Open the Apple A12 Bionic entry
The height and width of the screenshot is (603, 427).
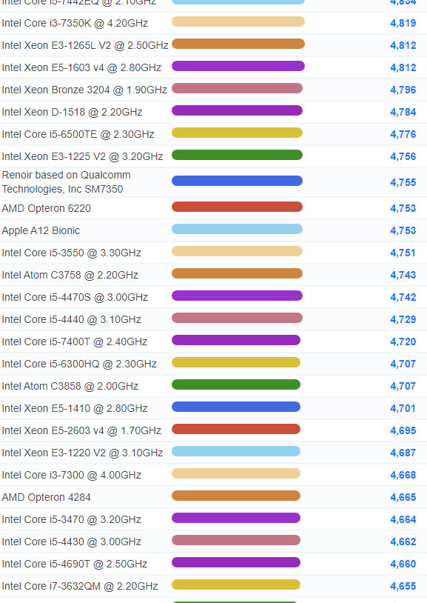41,230
